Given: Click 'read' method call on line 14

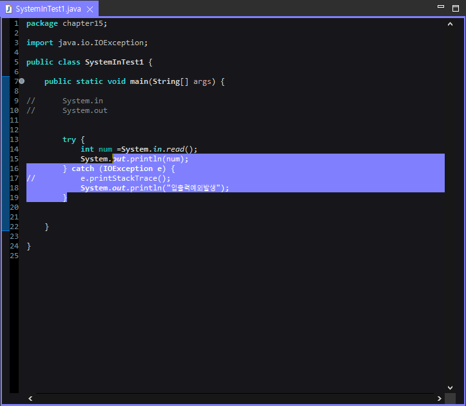Looking at the screenshot, I should (175, 149).
